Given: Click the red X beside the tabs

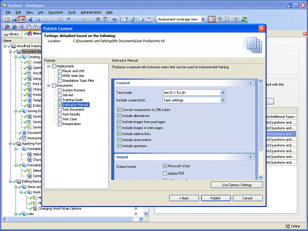Looking at the screenshot, I should 305,34.
